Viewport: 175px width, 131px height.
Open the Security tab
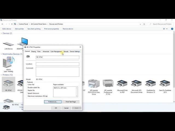pos(66,52)
